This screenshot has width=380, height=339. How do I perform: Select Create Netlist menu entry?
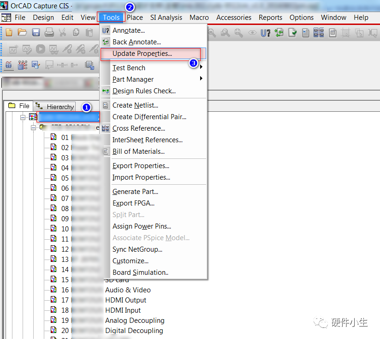(x=154, y=105)
